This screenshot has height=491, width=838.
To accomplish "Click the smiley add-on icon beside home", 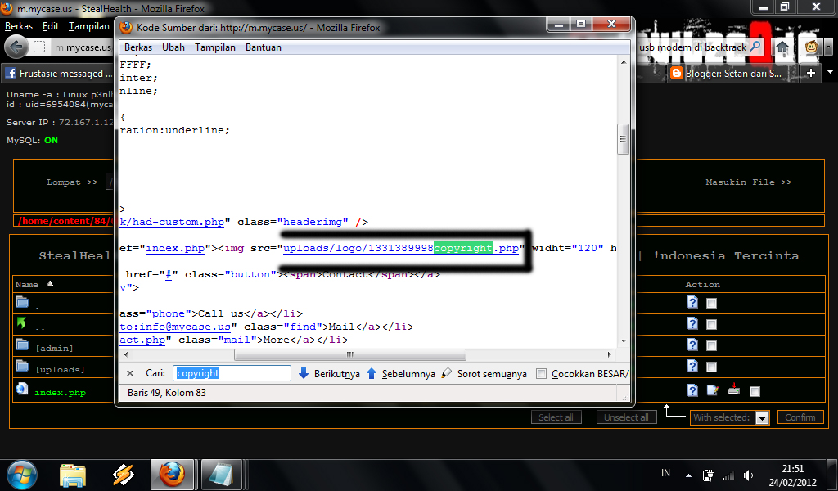I will pos(811,47).
